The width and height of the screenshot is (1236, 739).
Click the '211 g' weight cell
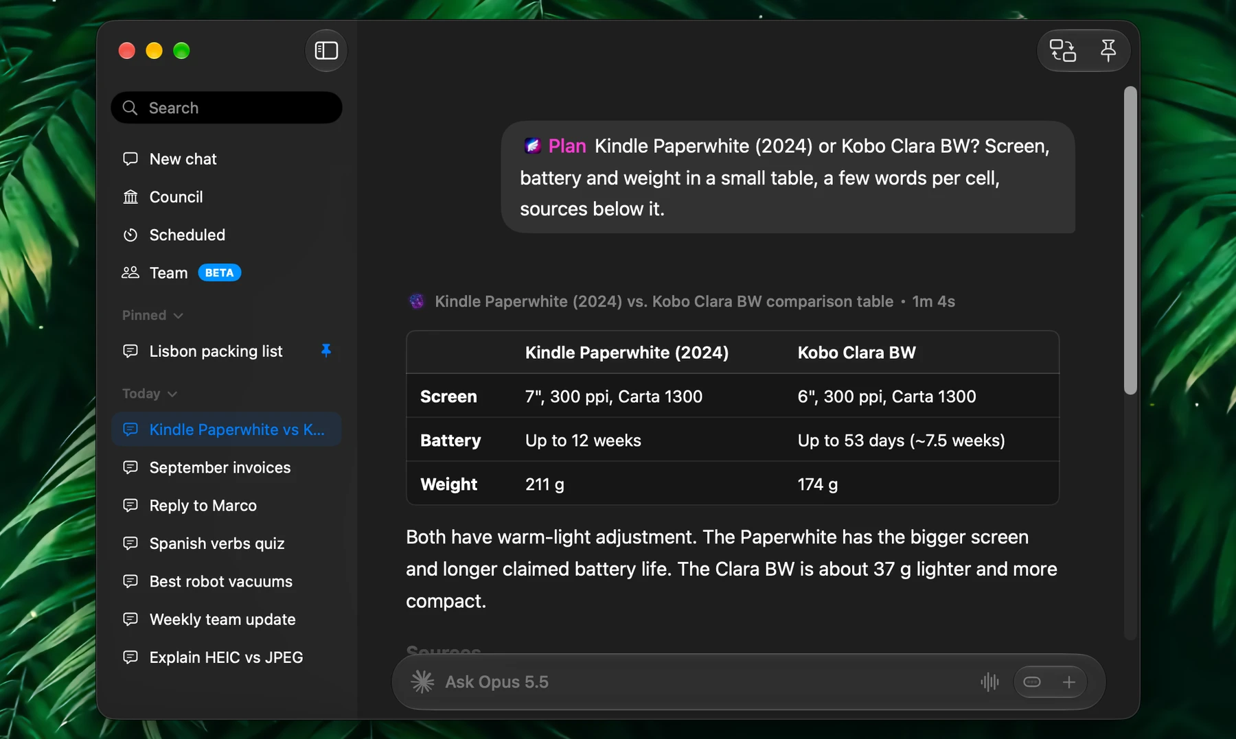545,484
